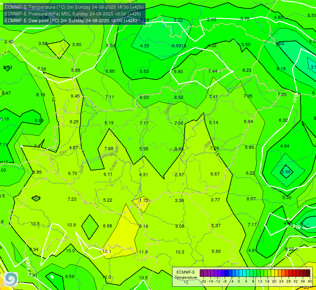The width and height of the screenshot is (316, 290).
Task: Click the ECMWF-E Temperature °C legend title
Action: coord(186,277)
